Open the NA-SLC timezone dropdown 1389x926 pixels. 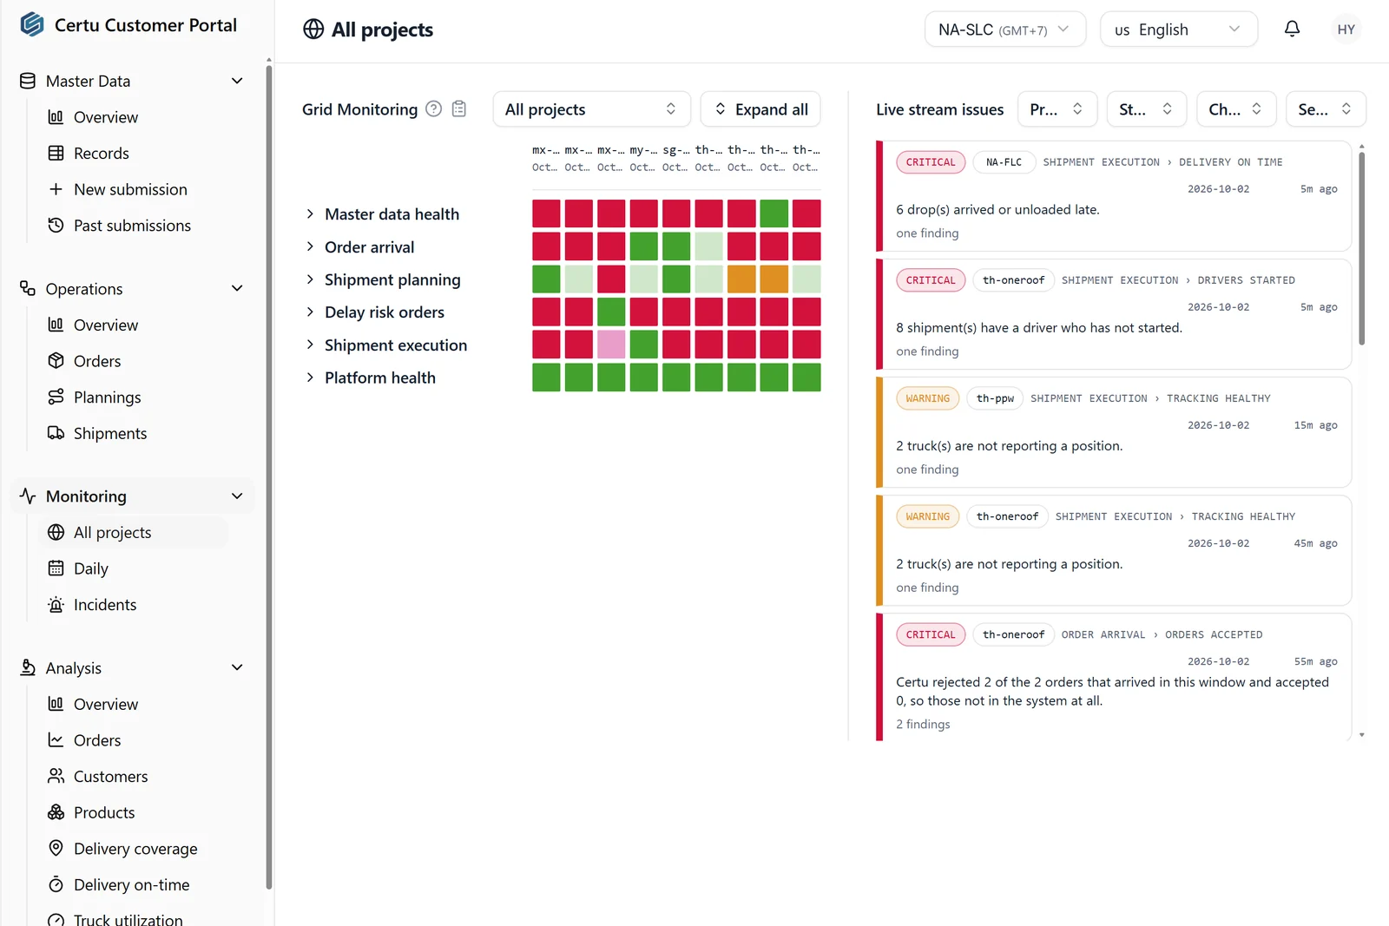point(1005,30)
